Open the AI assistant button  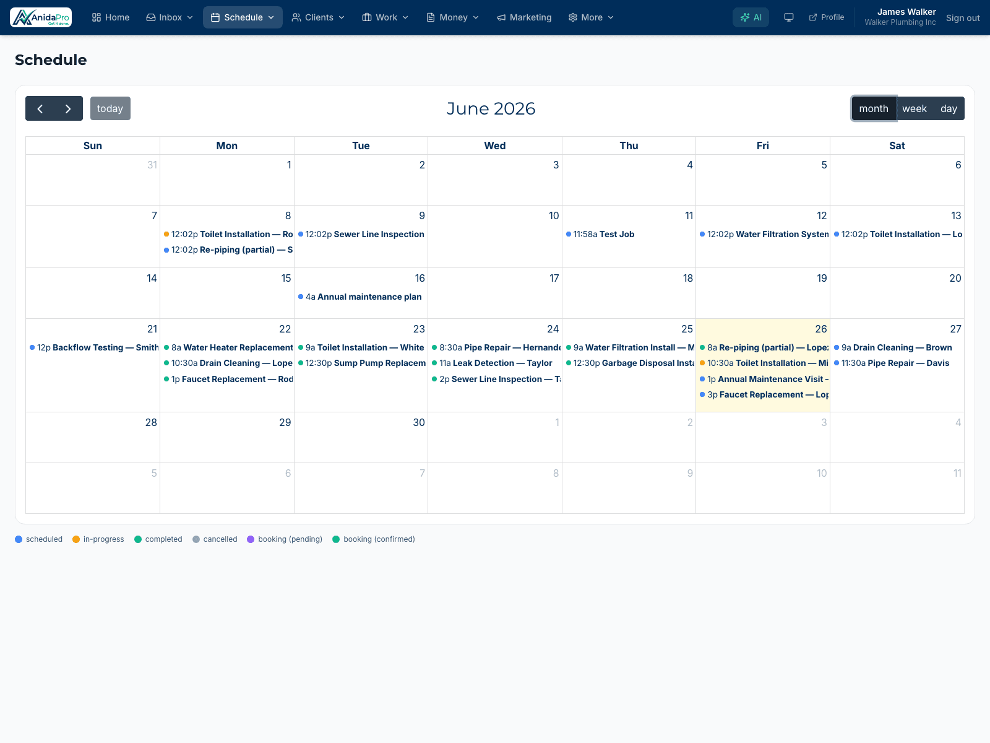(751, 17)
